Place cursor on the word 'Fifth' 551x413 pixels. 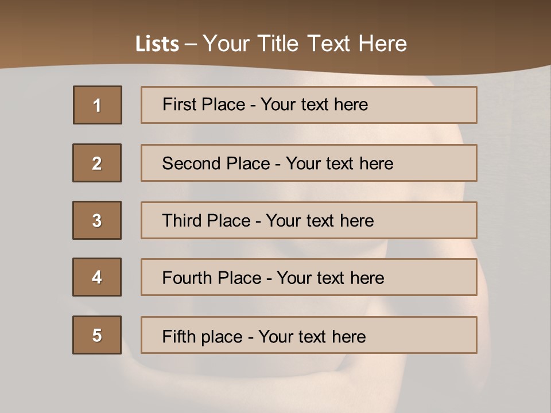pos(179,336)
